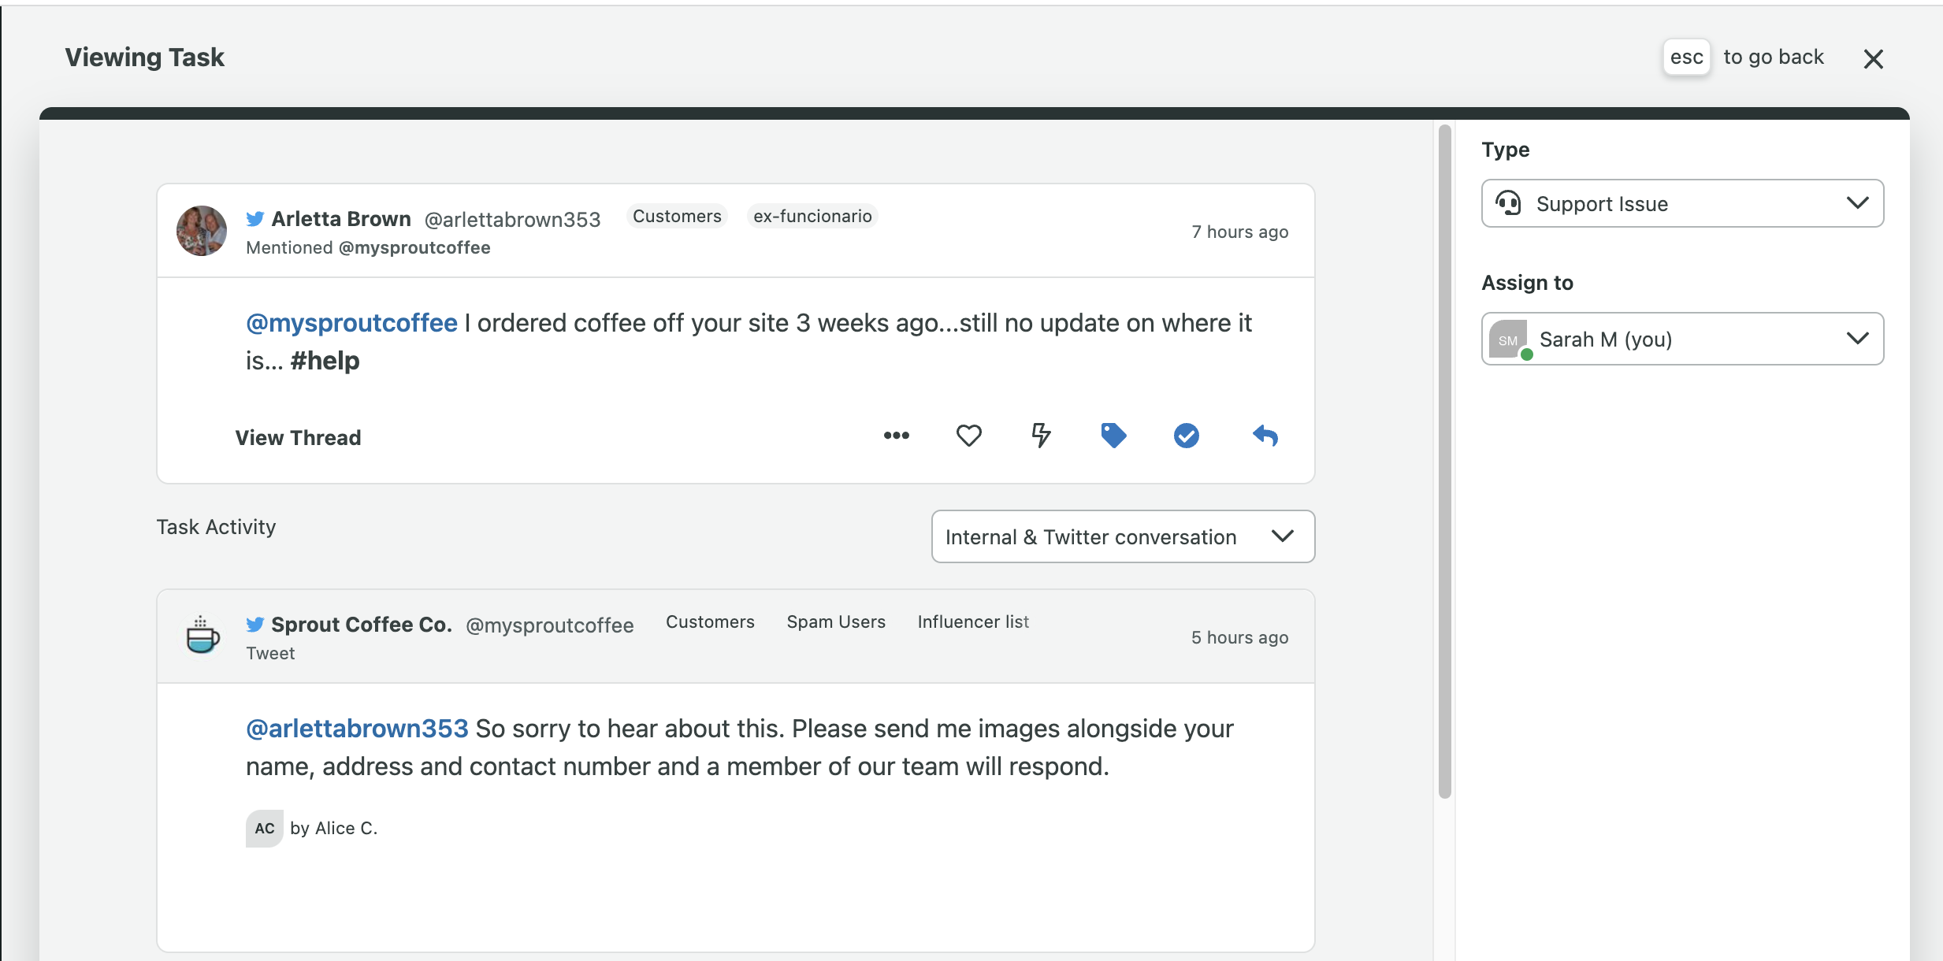Select the Spam Users tag
The image size is (1943, 961).
tap(836, 621)
